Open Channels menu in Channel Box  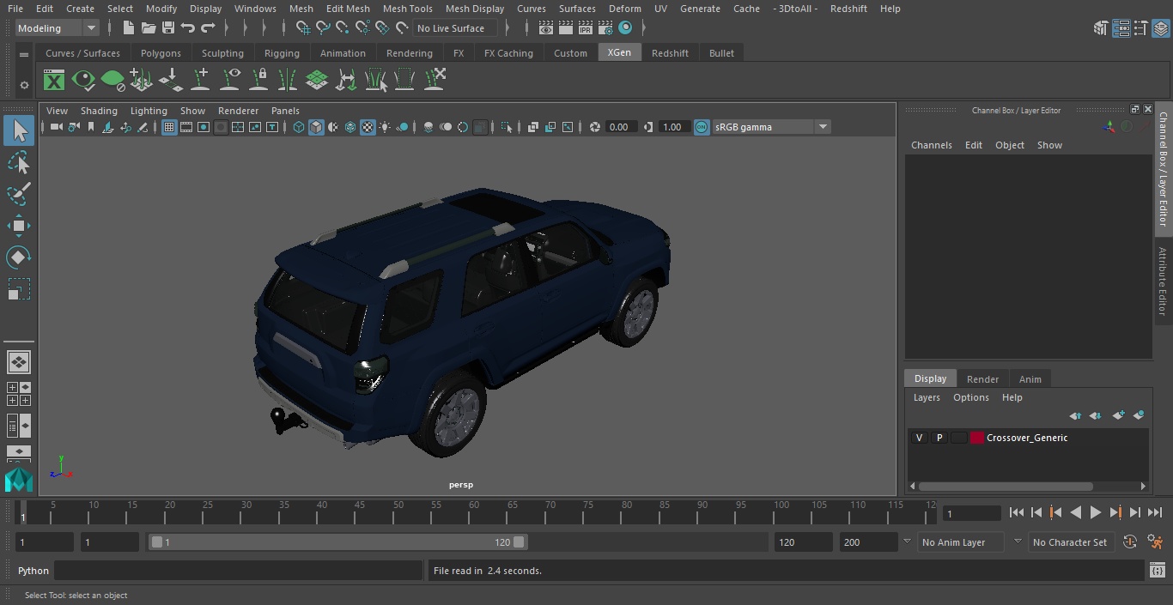[x=932, y=145]
